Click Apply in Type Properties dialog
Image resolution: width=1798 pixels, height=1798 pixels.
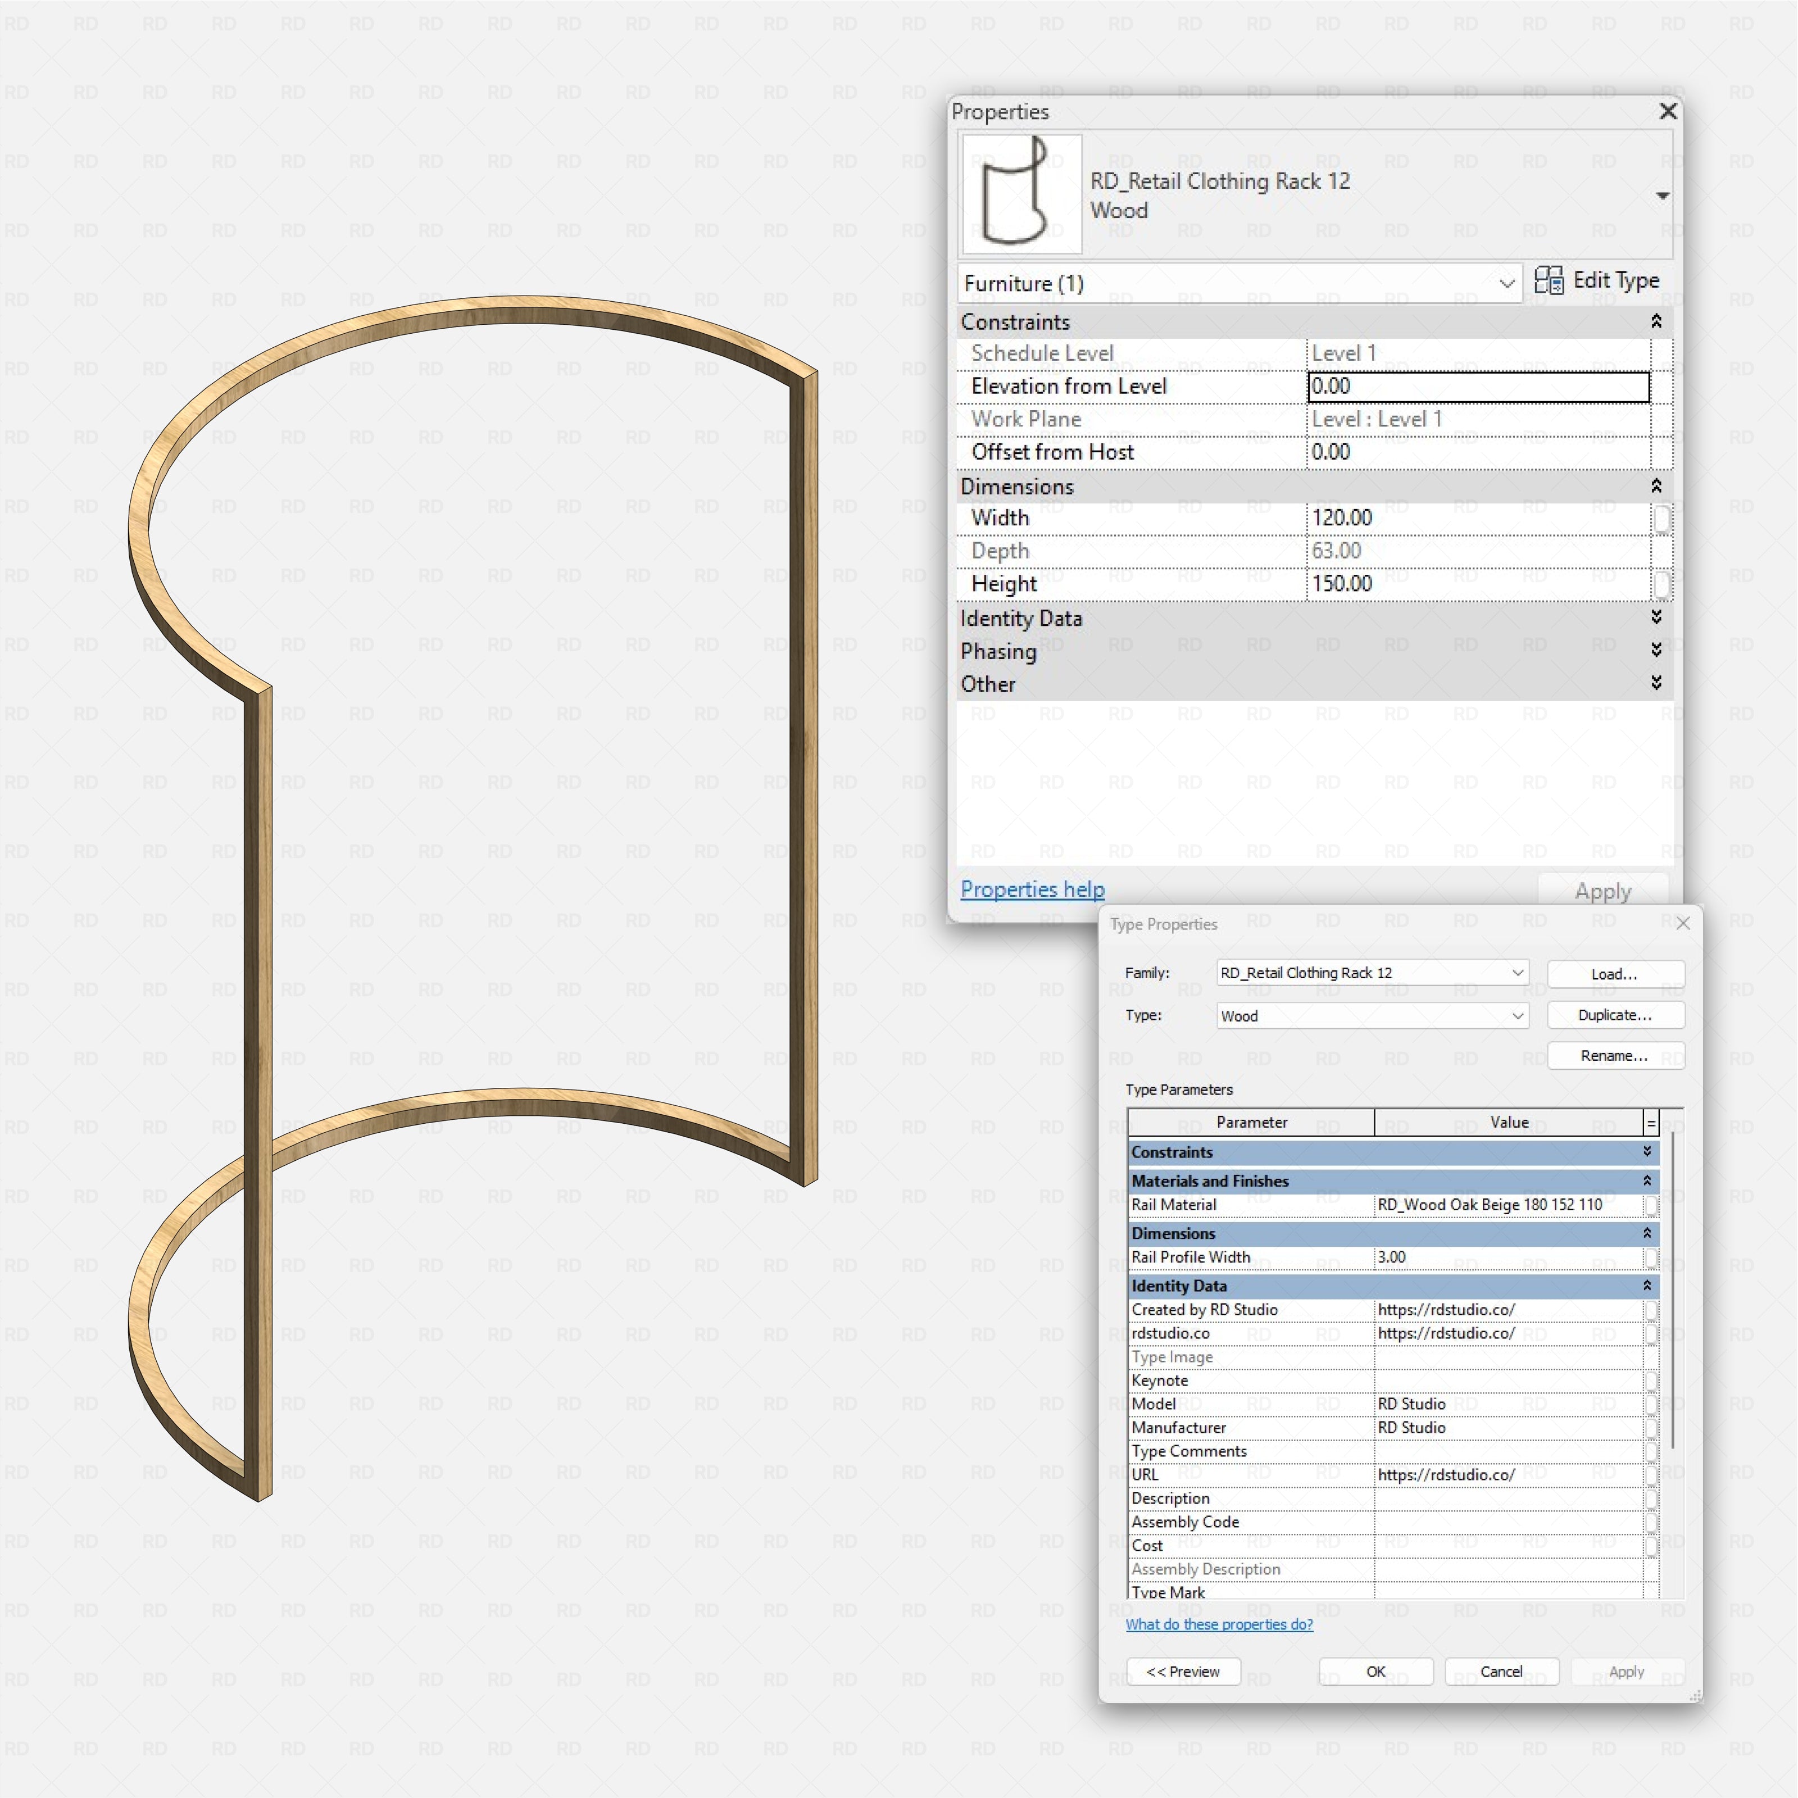[1627, 1672]
